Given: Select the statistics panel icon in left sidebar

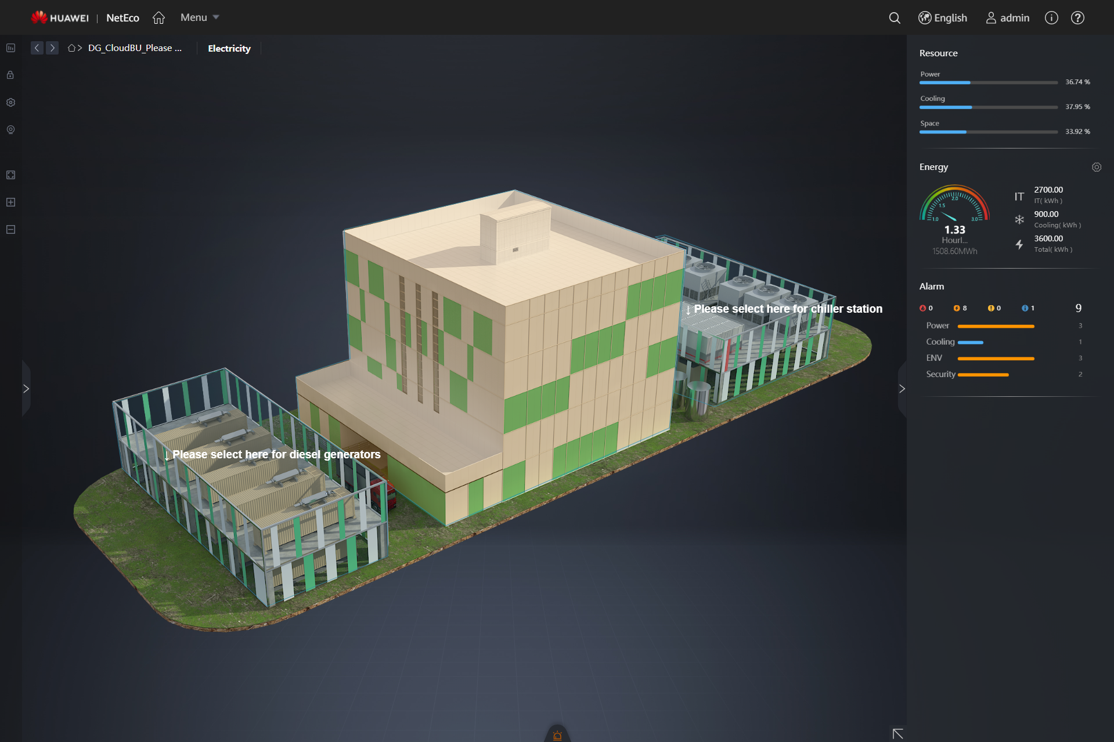Looking at the screenshot, I should (10, 48).
